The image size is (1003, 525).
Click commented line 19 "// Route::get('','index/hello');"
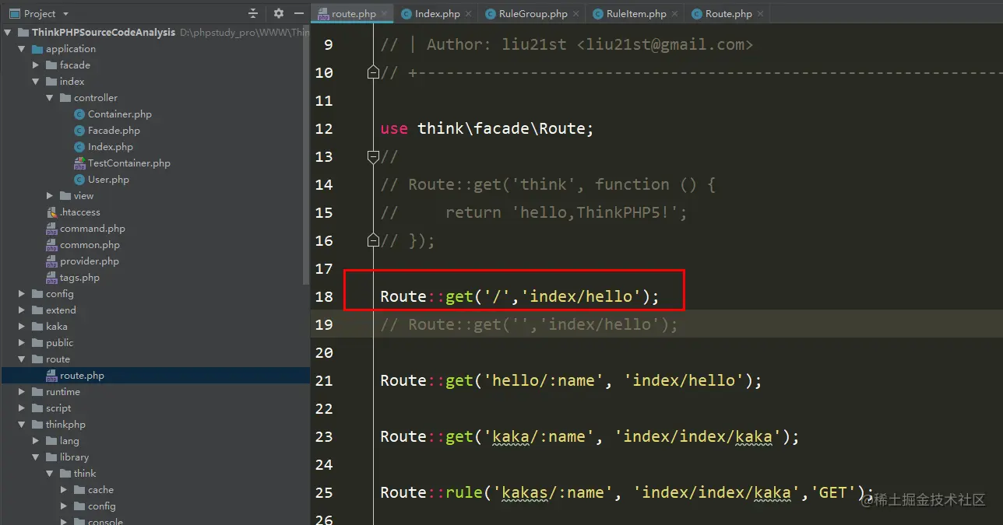529,324
